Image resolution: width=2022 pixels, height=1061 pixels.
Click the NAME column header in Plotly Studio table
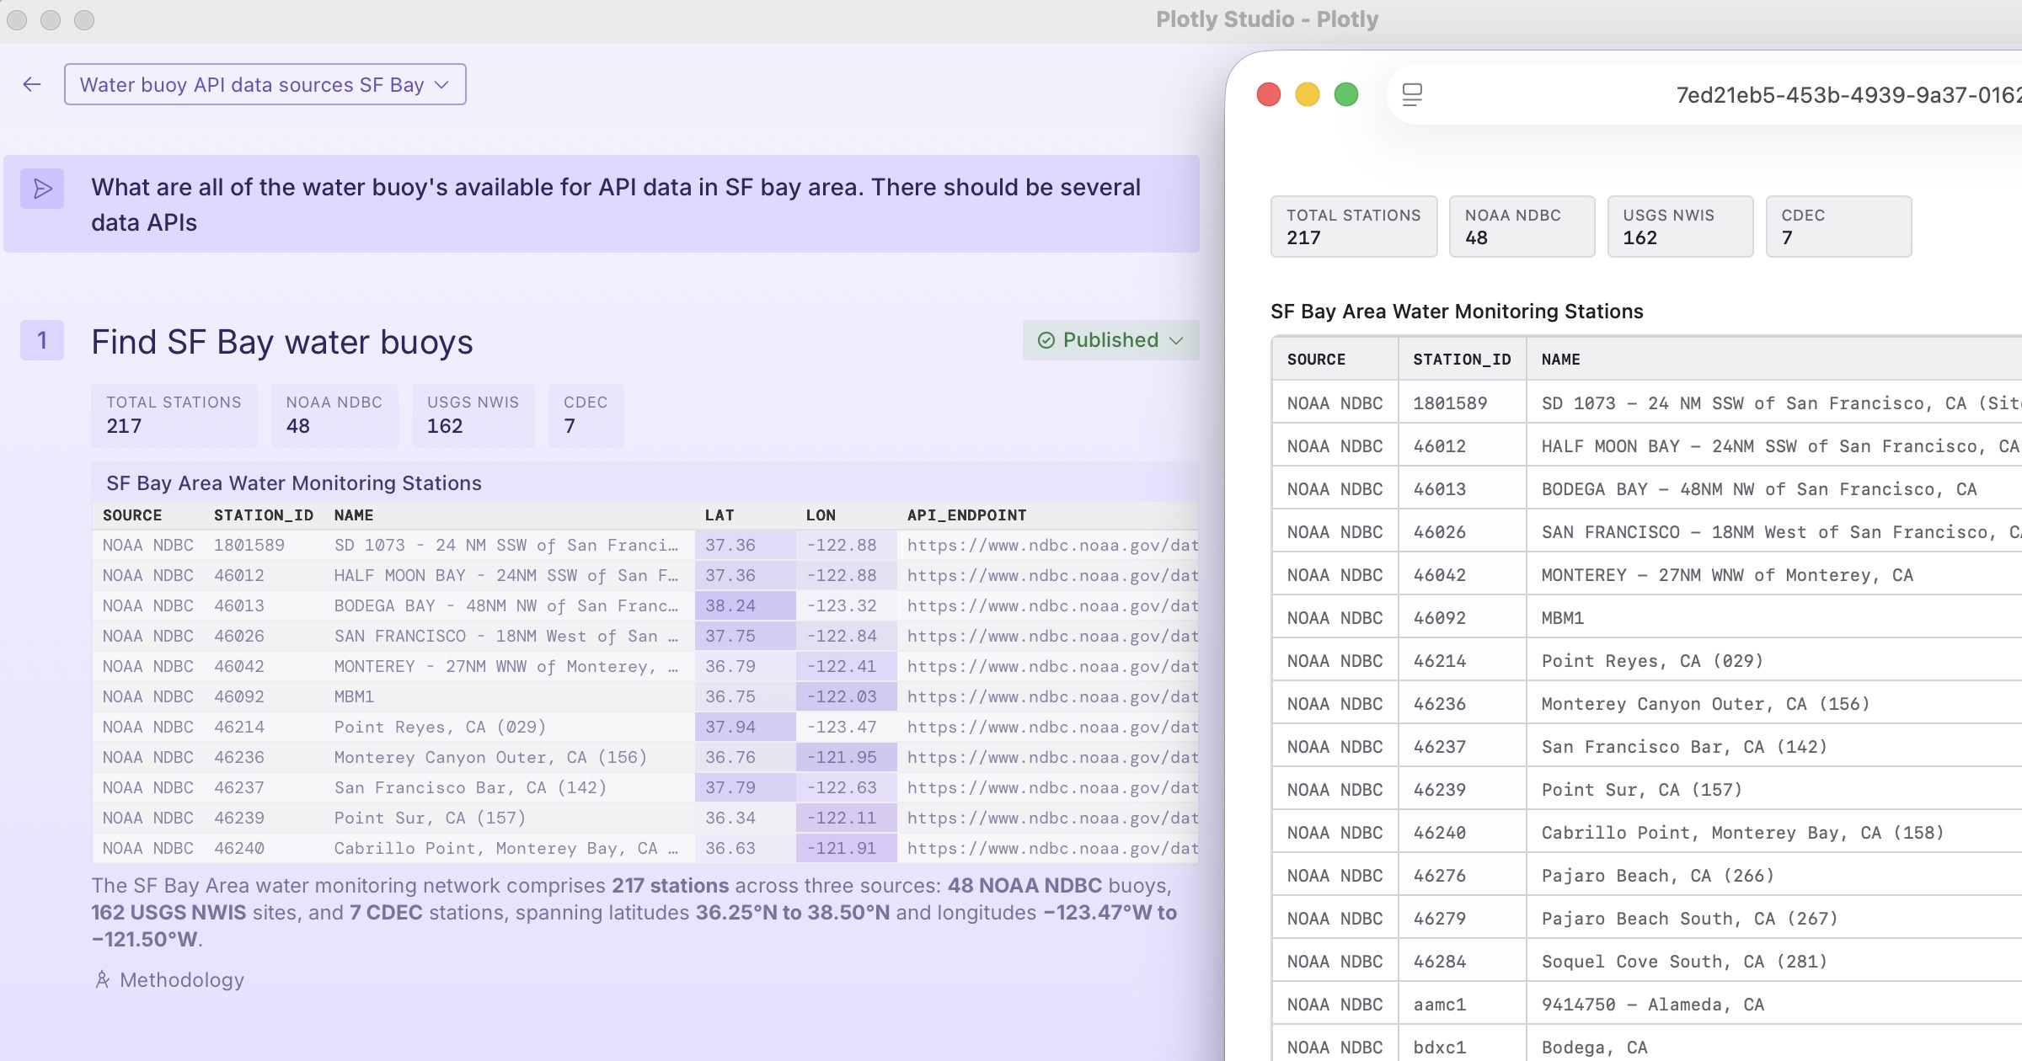point(354,515)
